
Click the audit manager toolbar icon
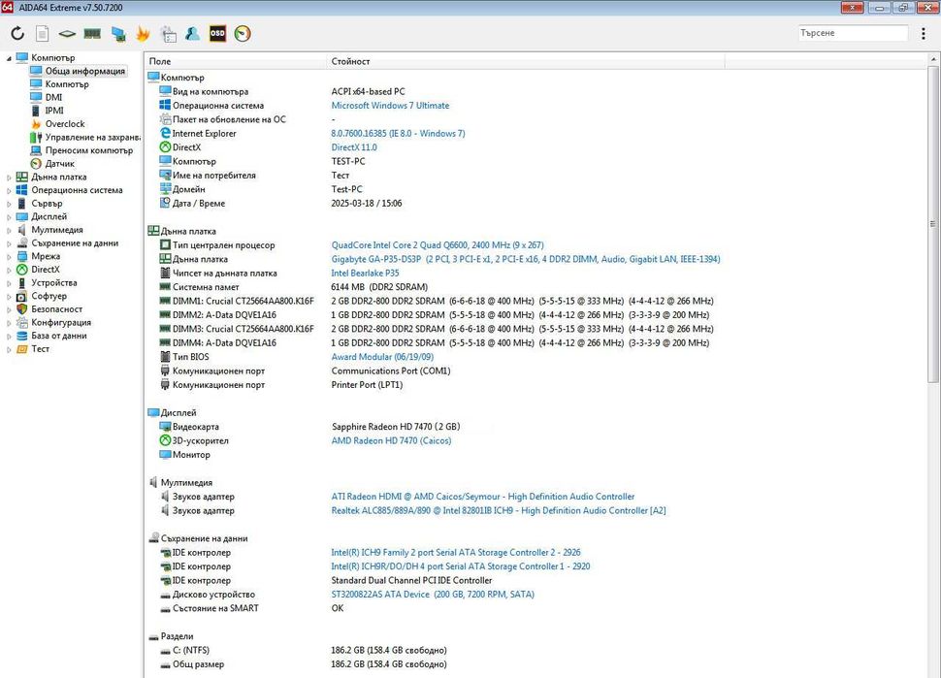coord(168,34)
